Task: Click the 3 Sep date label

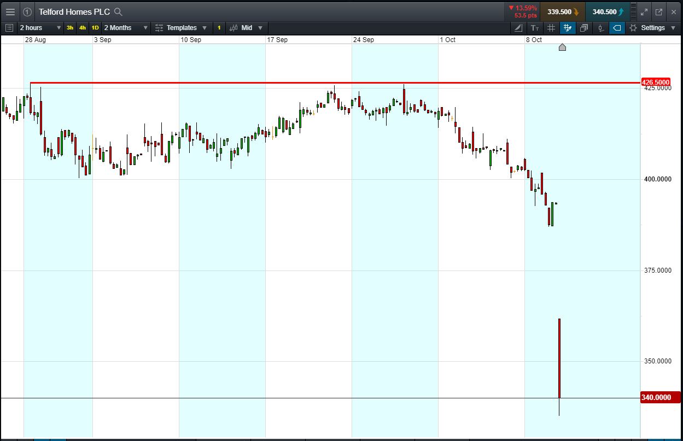Action: pos(103,40)
